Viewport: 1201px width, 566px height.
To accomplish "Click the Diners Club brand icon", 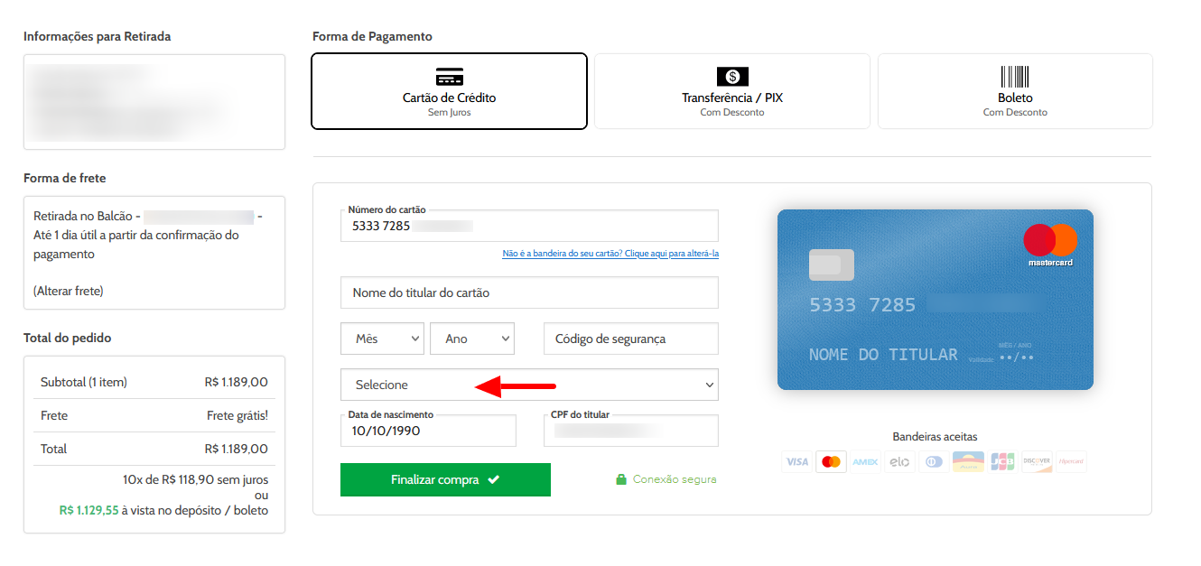I will 934,461.
